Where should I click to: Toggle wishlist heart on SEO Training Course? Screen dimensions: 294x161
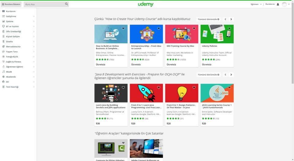pos(194,28)
